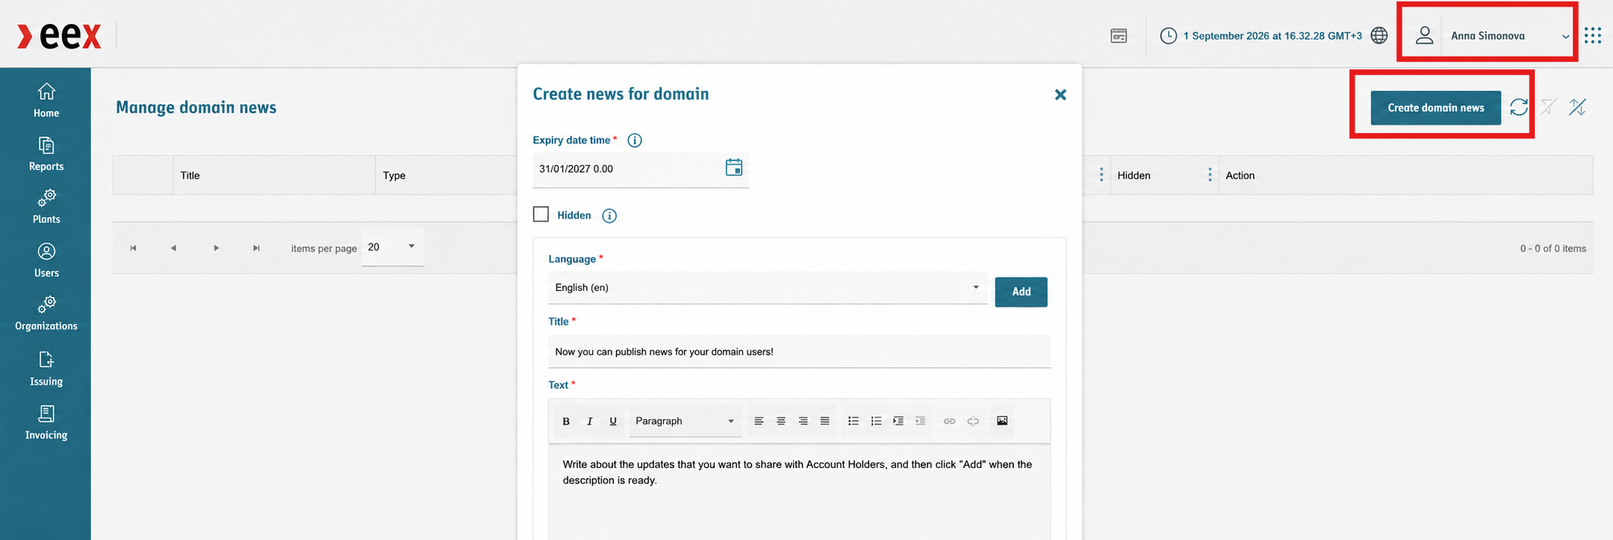Open the news panel icon in the header
The image size is (1613, 540).
point(1119,36)
